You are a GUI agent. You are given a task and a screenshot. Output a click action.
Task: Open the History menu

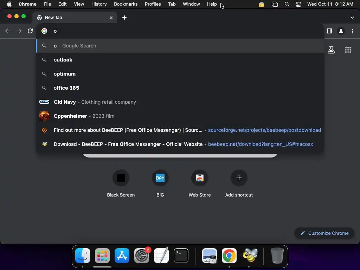click(x=99, y=4)
